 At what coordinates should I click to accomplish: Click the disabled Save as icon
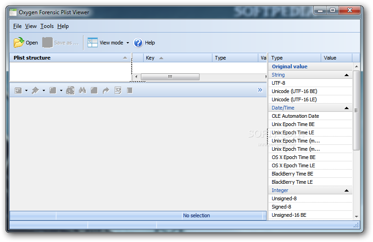47,43
